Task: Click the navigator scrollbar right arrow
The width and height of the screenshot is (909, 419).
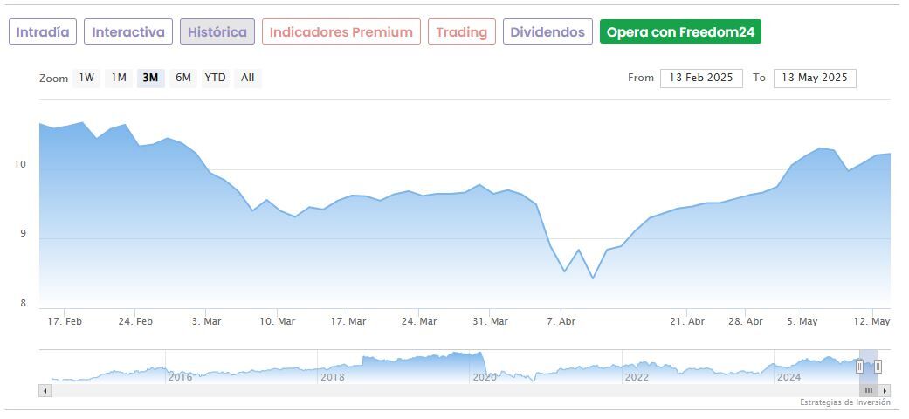Action: [885, 391]
